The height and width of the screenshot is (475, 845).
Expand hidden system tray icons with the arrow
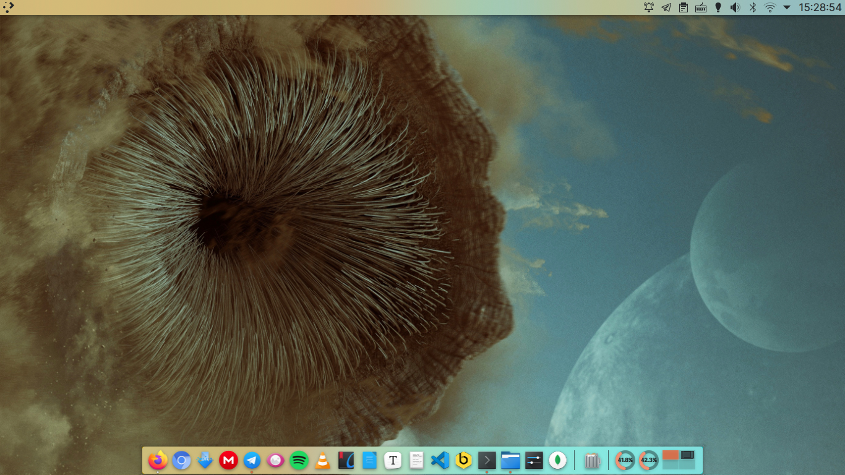point(787,7)
